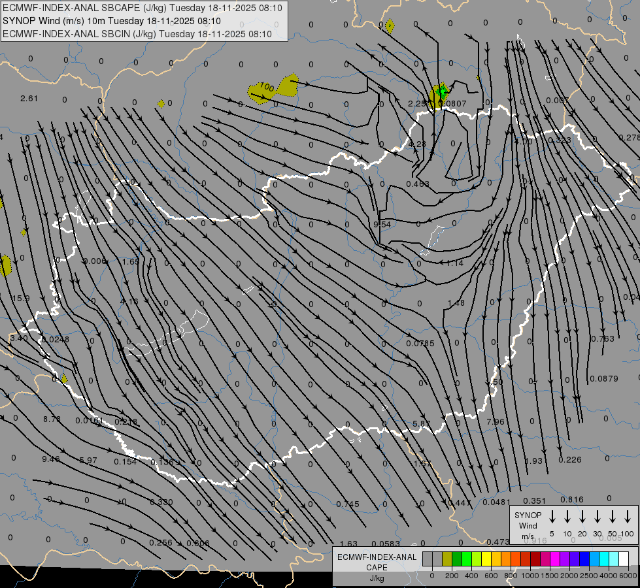Click the SYNOP Wind m/s legend label

(528, 525)
